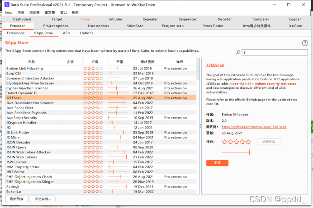Open the Burp menu

point(9,12)
